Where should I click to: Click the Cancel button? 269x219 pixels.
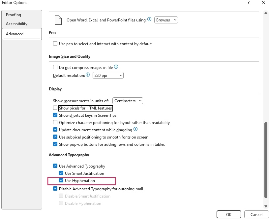256,214
